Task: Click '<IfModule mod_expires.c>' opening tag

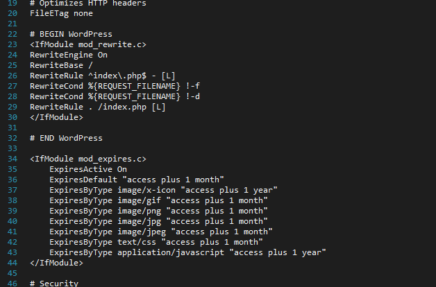Action: pos(88,159)
